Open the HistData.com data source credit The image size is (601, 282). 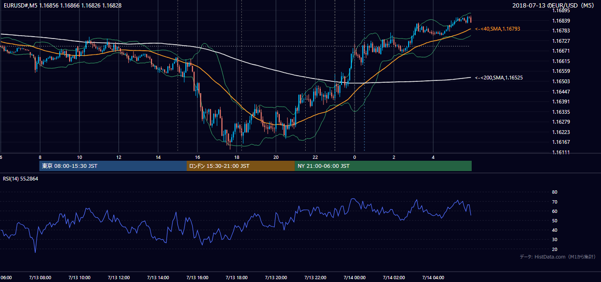pyautogui.click(x=557, y=257)
